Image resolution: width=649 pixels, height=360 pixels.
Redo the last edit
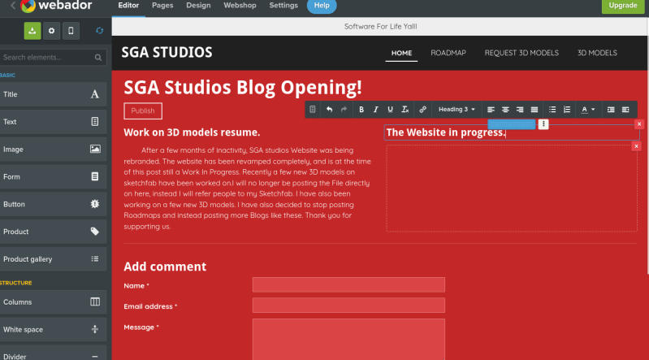click(344, 110)
